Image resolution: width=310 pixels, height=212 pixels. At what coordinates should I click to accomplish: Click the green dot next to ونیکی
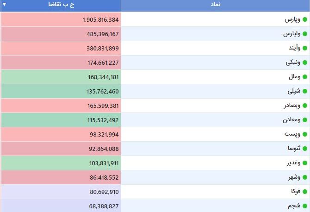click(x=305, y=62)
